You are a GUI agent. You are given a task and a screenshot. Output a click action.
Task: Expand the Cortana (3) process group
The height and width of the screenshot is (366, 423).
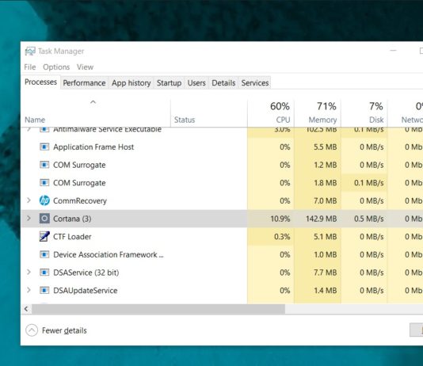pyautogui.click(x=29, y=218)
